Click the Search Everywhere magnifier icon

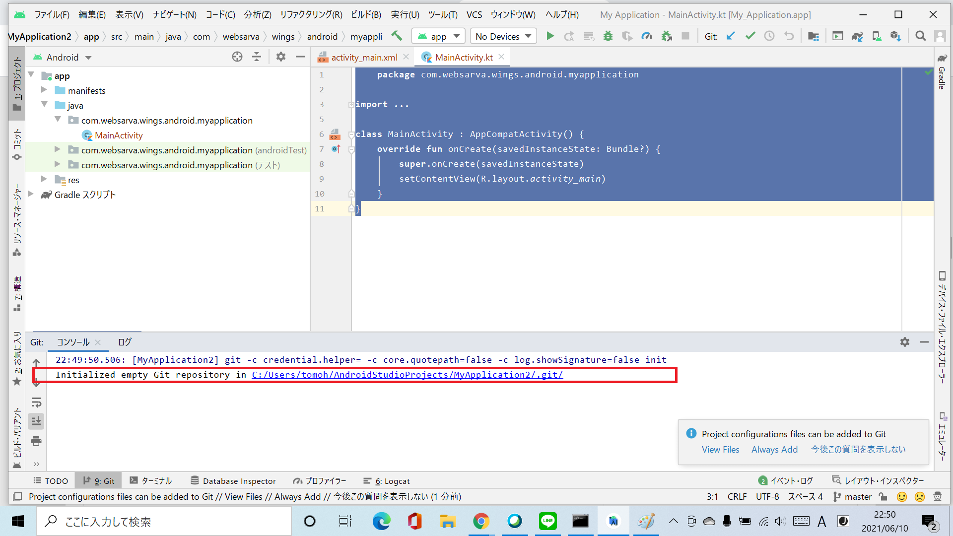tap(920, 36)
